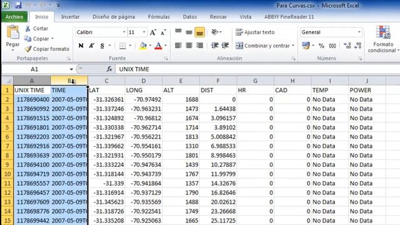Switch to the Datos tab
400x225 pixels.
[x=190, y=17]
